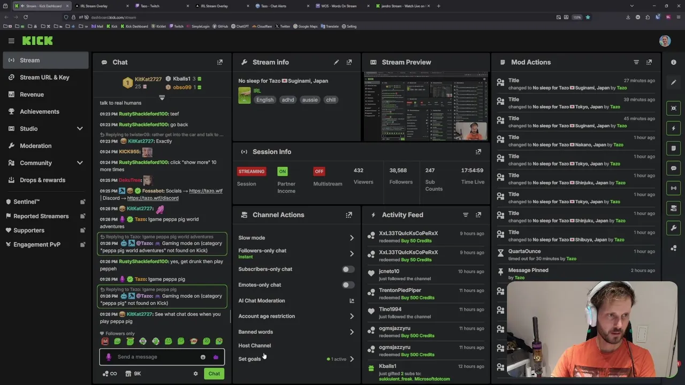Toggle the wrench widget in right sidebar
The image size is (685, 385).
(x=674, y=228)
